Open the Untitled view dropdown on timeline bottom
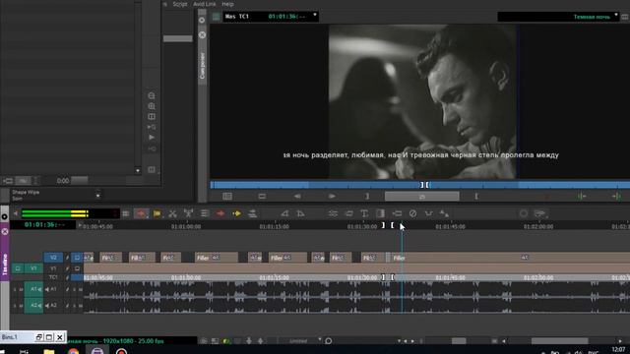 coord(320,340)
